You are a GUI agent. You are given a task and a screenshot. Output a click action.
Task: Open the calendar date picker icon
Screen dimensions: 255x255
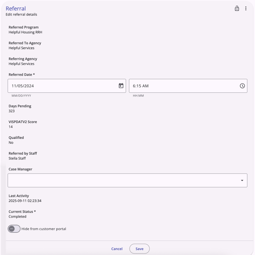coord(121,86)
